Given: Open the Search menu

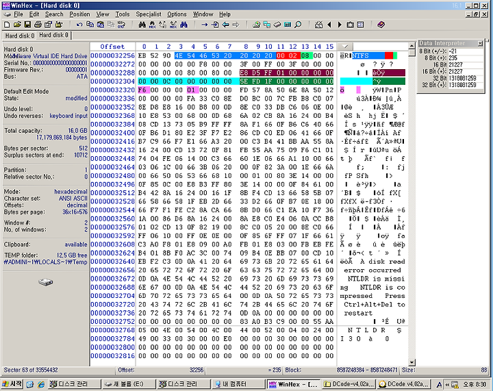Looking at the screenshot, I should click(x=54, y=14).
